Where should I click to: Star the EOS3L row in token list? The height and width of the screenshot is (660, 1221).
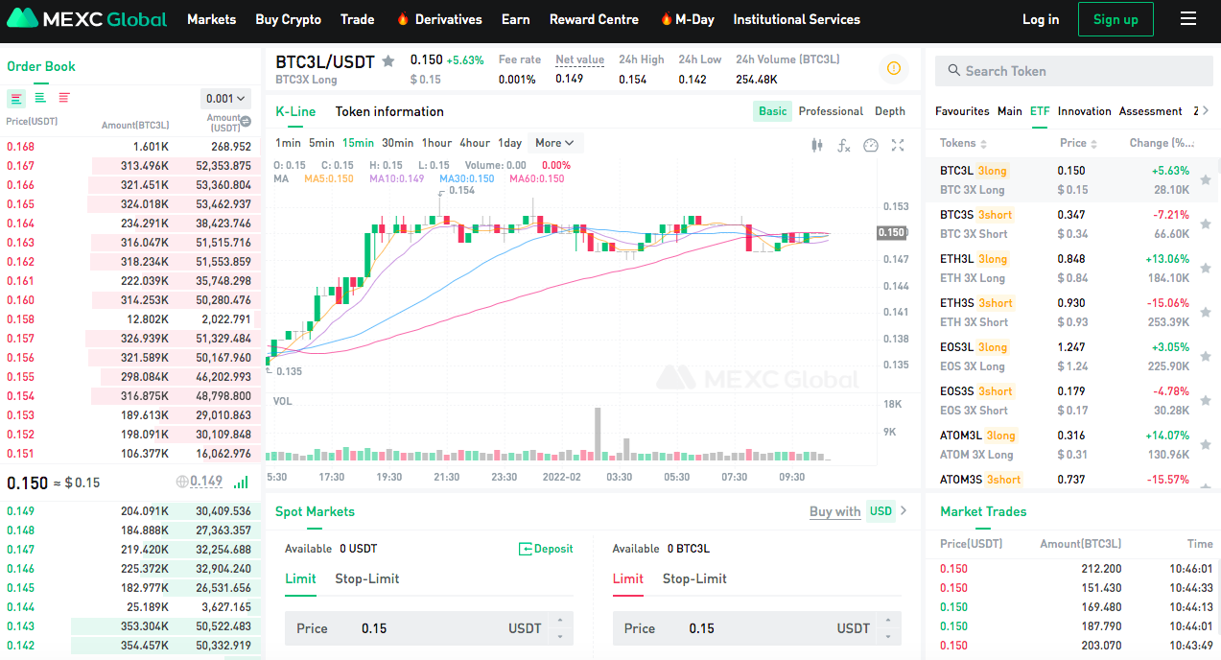click(x=1206, y=356)
